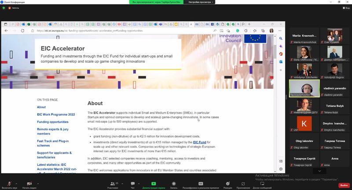Click the EIC Accelerator heading
Screen dimensions: 352x190
(x=62, y=49)
